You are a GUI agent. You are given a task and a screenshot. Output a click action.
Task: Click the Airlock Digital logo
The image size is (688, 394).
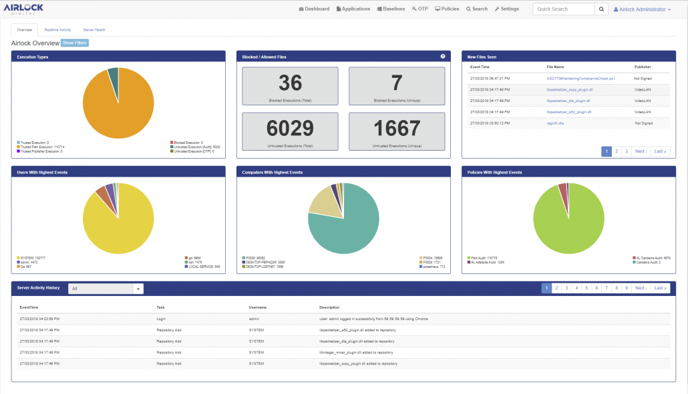pyautogui.click(x=25, y=9)
